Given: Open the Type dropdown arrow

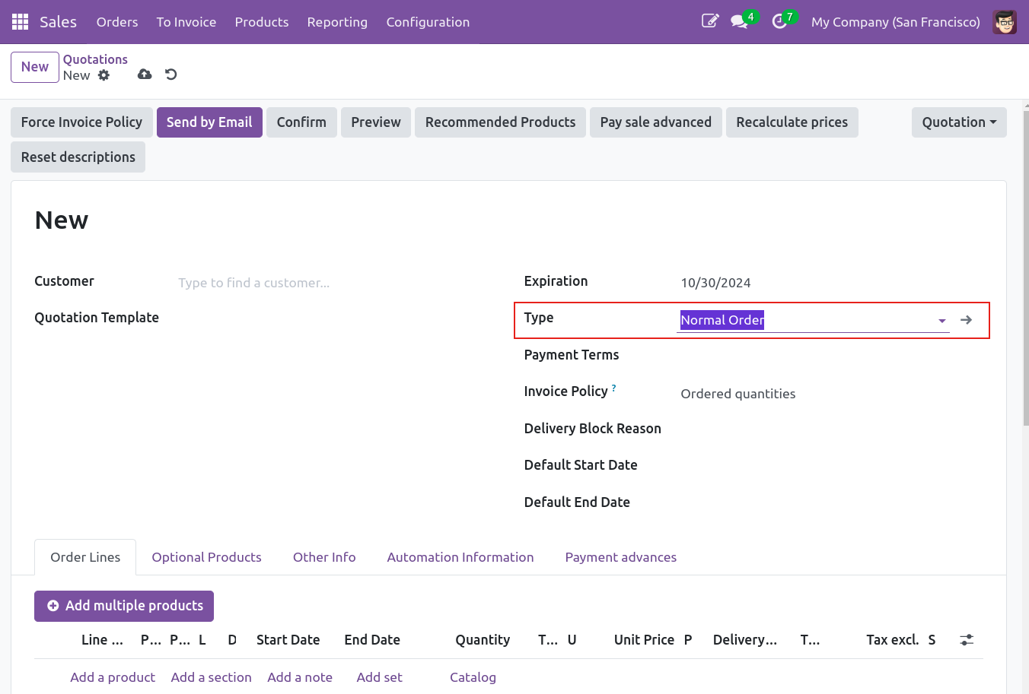Looking at the screenshot, I should pyautogui.click(x=942, y=321).
